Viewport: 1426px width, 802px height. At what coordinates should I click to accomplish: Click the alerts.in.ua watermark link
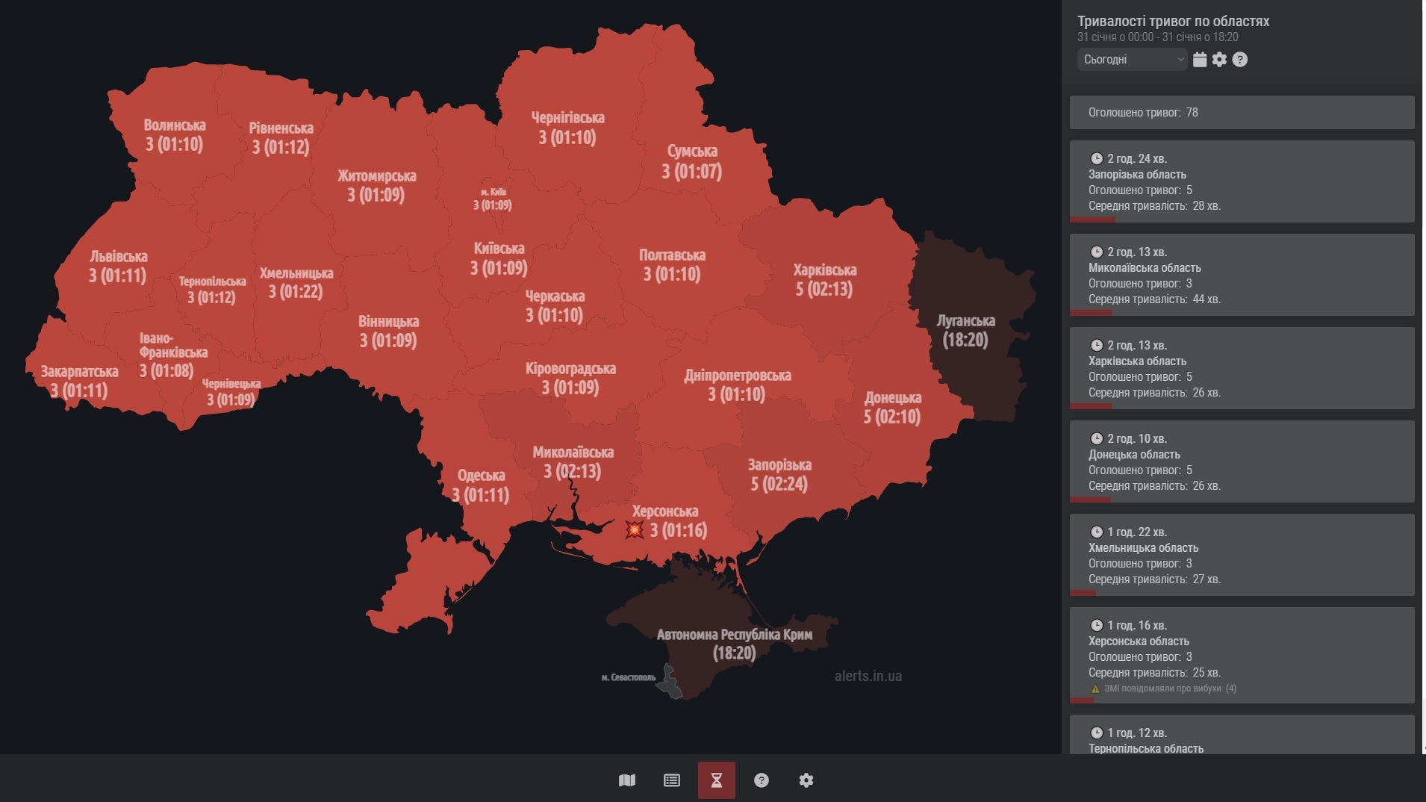tap(868, 676)
